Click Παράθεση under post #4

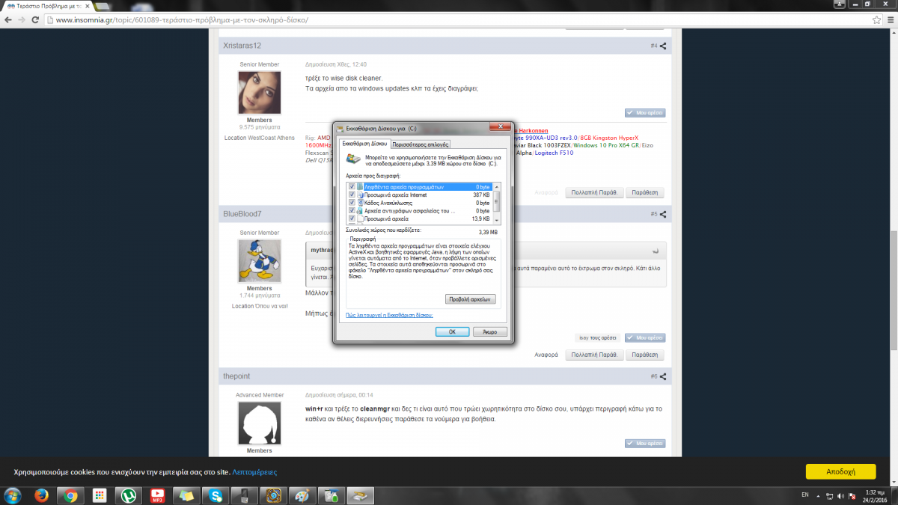[644, 192]
